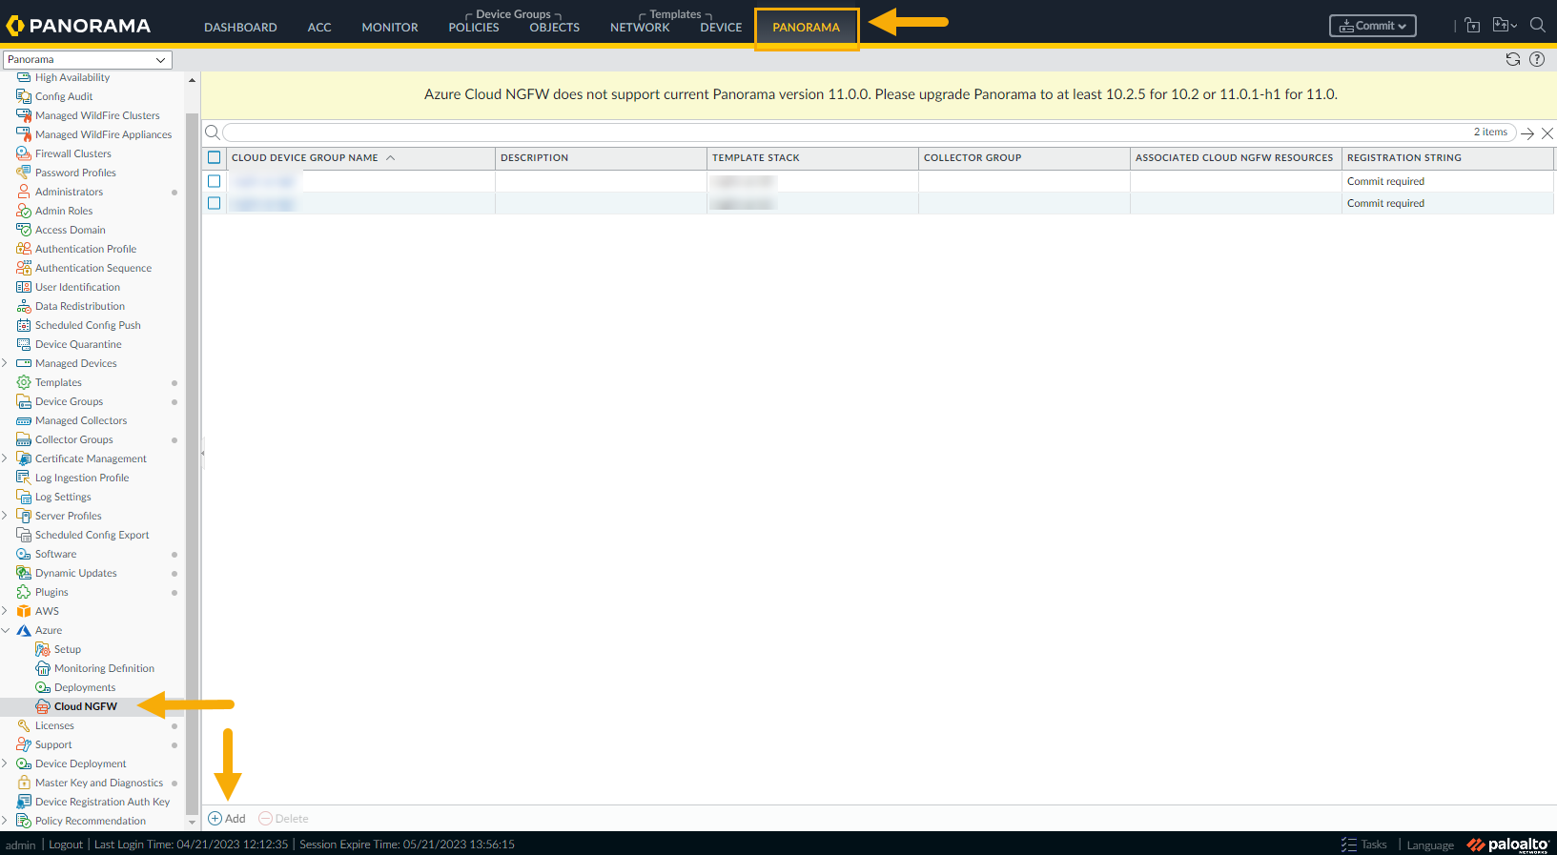
Task: Click the Templates gear icon in sidebar
Action: pyautogui.click(x=24, y=382)
